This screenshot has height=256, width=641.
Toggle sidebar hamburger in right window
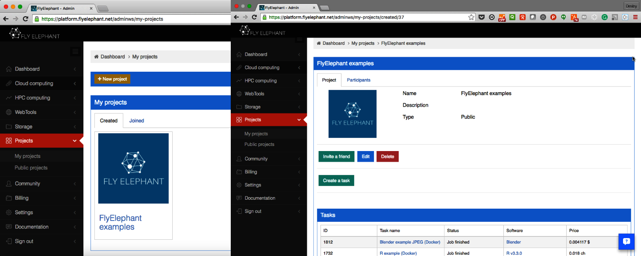tap(300, 40)
